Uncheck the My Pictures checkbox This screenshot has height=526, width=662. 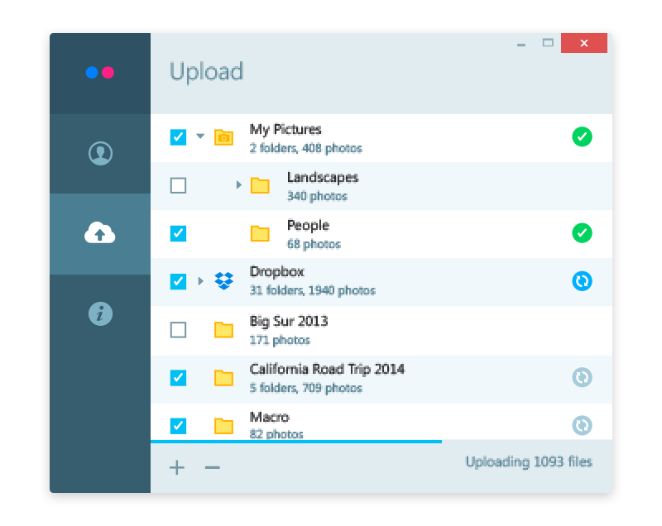point(178,137)
